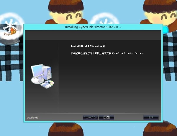Click the 上一步 (Back) button

point(90,117)
